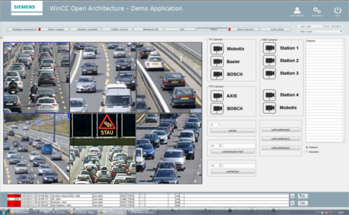Click the title text input field
349x215 pixels.
[x=239, y=165]
